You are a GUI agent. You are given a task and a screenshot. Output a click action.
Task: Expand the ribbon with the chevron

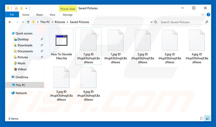pos(203,15)
